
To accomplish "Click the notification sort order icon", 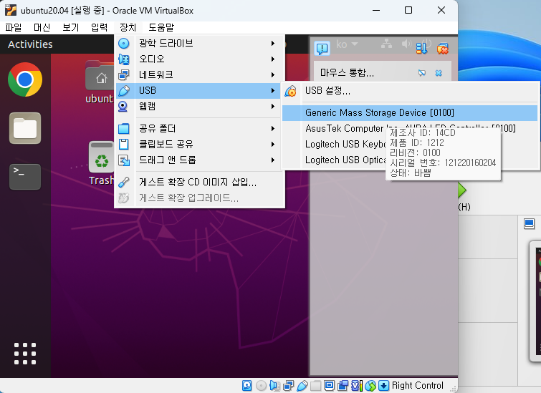I will [x=421, y=48].
